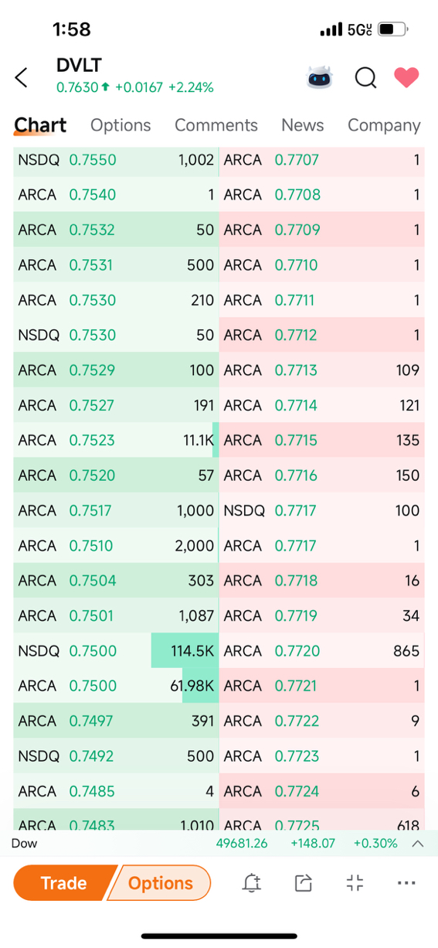
Task: Open the Comments tab
Action: click(x=216, y=125)
